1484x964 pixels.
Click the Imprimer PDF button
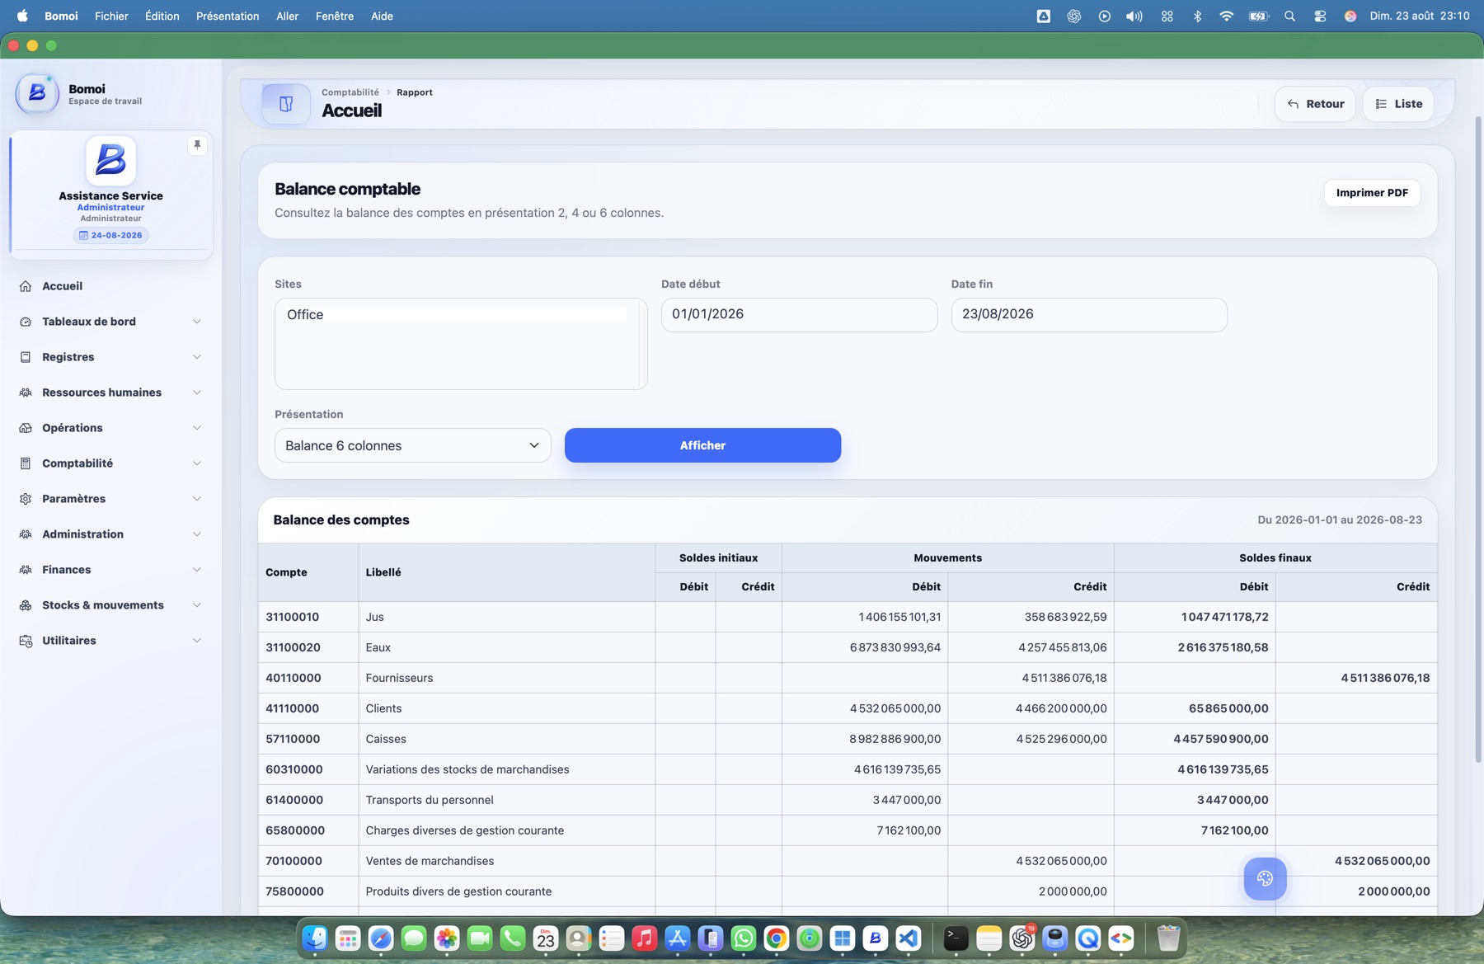(x=1372, y=193)
